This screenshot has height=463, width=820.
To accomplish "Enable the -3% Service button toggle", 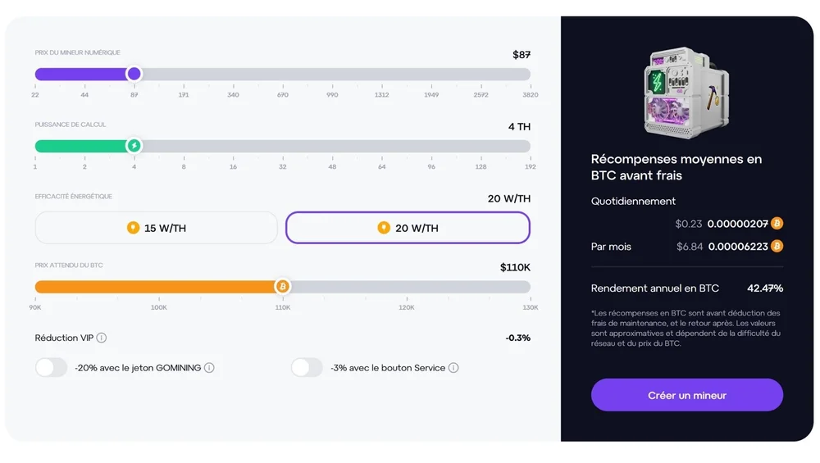I will coord(307,368).
